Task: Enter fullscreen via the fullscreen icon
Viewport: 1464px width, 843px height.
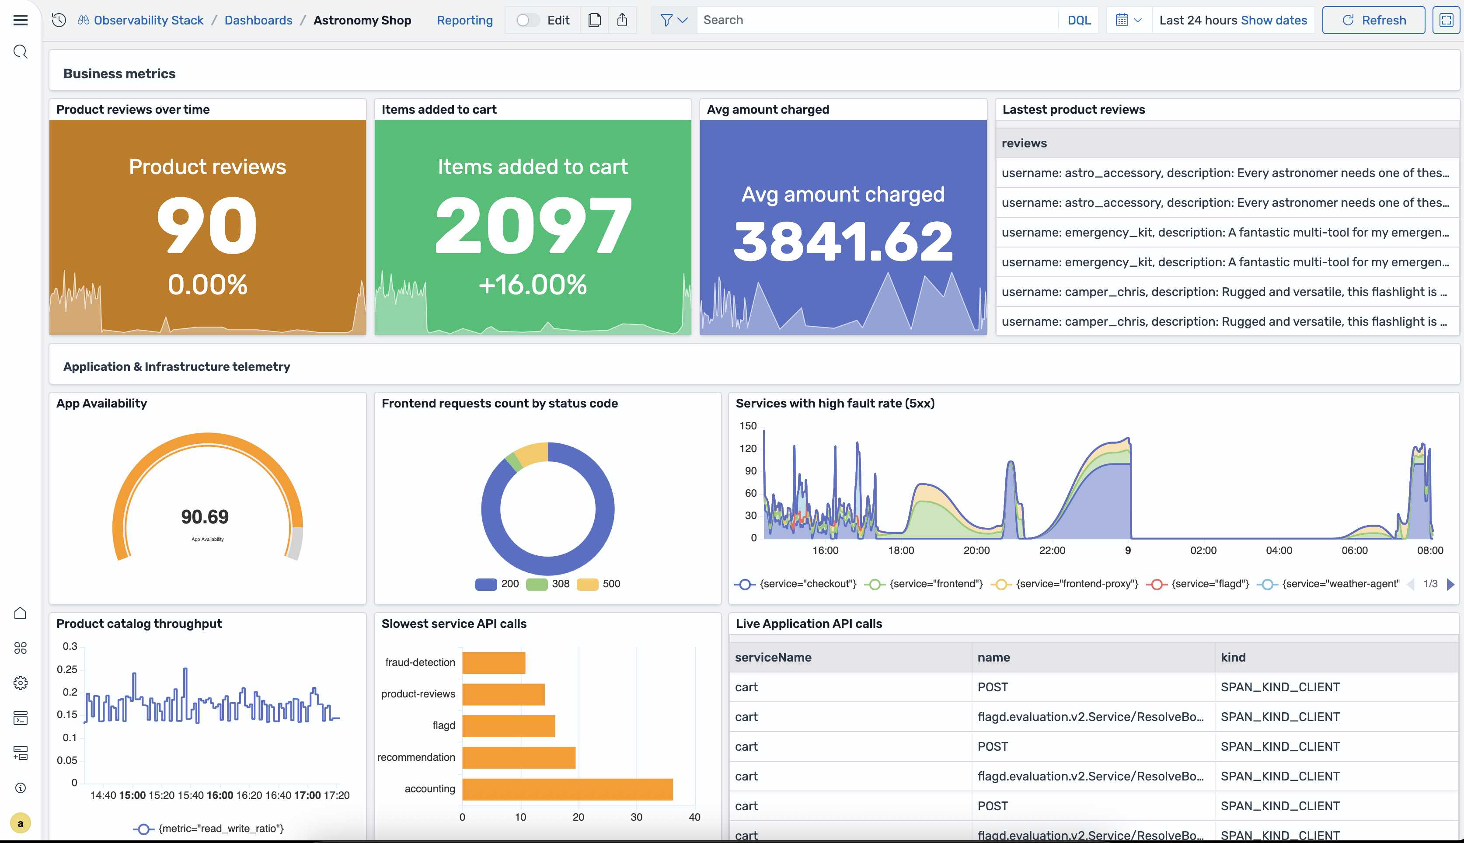Action: [1446, 20]
